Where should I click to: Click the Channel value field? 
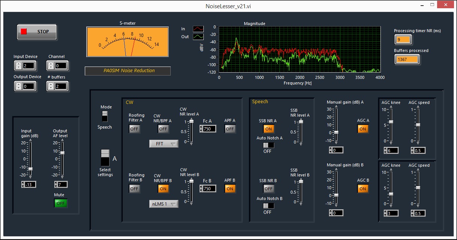[60, 66]
